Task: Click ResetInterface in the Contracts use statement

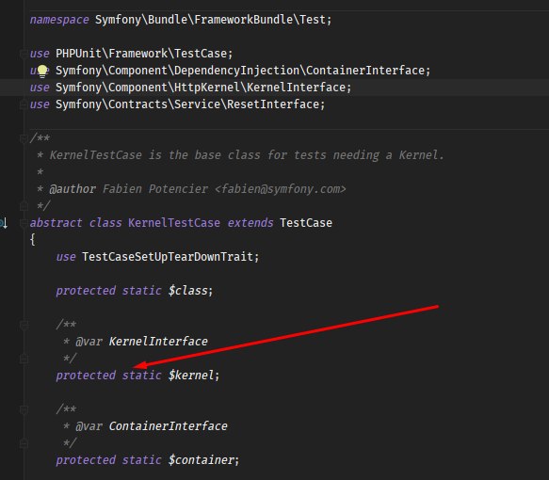Action: 273,104
